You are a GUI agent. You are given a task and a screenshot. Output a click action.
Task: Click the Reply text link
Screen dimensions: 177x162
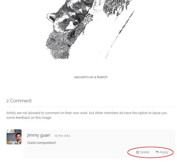coord(164,152)
